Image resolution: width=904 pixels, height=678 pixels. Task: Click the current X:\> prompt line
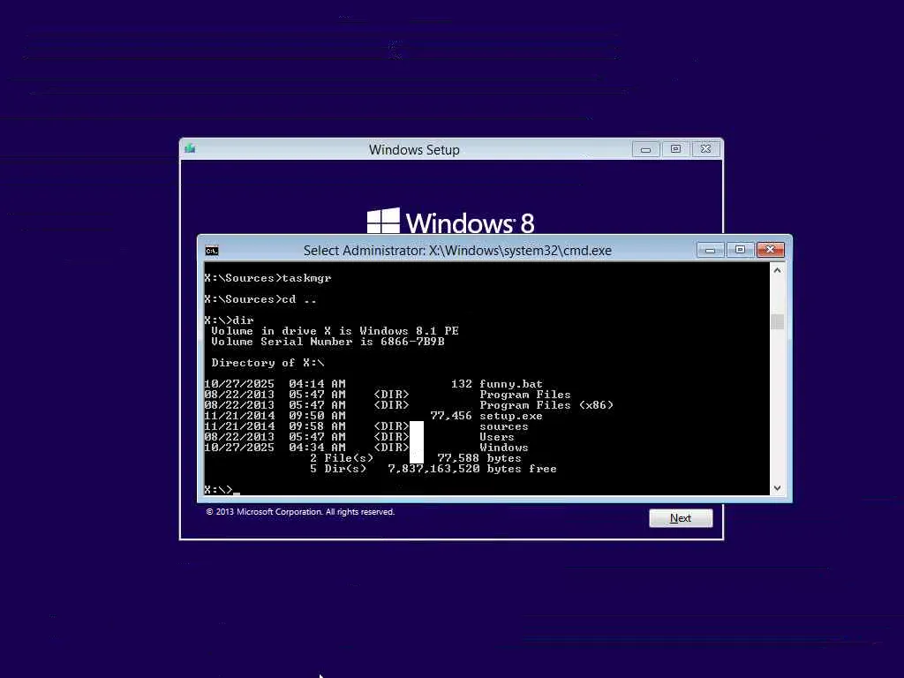(222, 489)
